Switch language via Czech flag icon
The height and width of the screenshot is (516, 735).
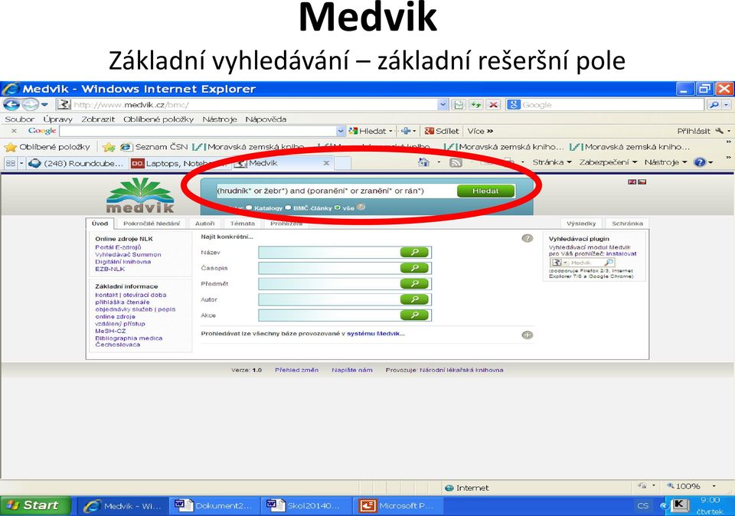(x=642, y=182)
